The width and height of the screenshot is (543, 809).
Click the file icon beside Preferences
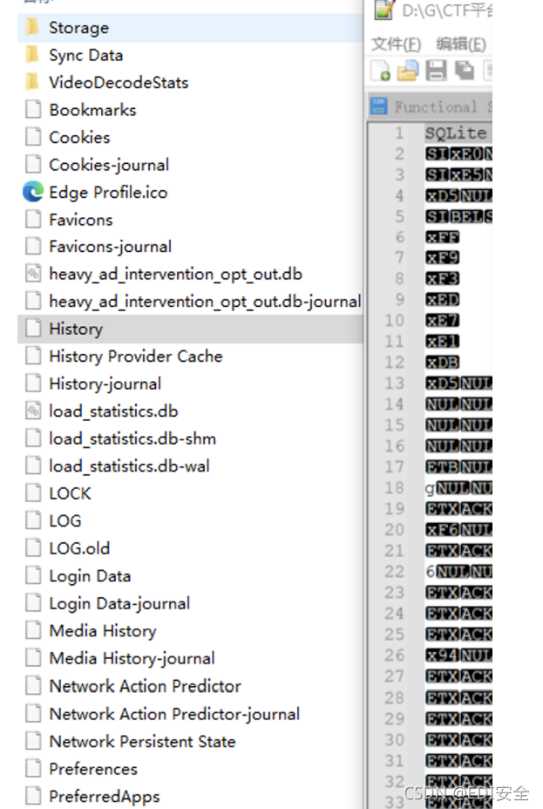[33, 768]
